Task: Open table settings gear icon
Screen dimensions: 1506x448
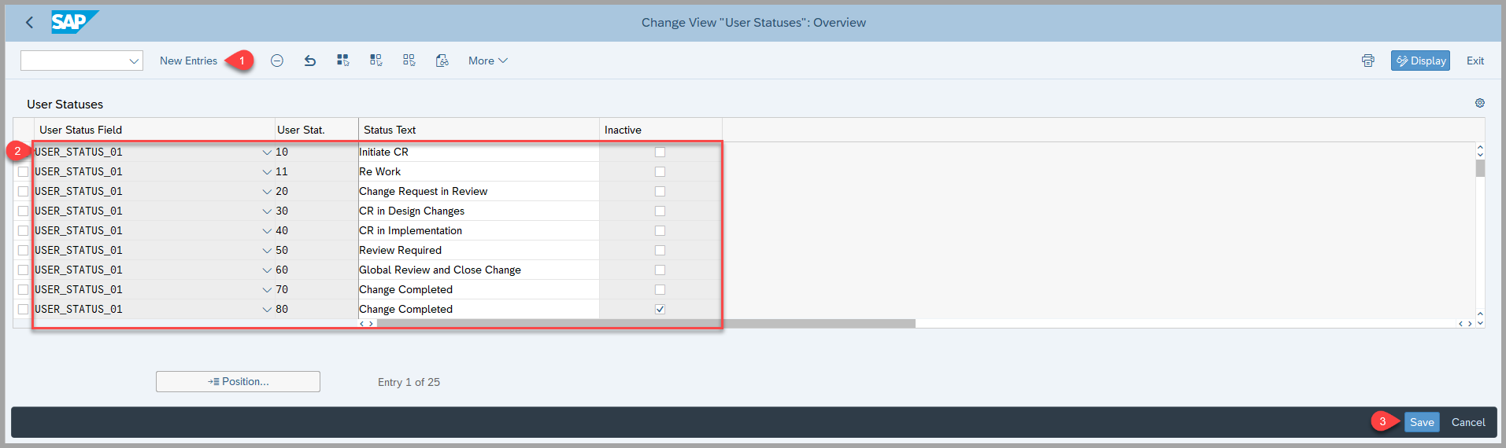Action: [x=1480, y=103]
